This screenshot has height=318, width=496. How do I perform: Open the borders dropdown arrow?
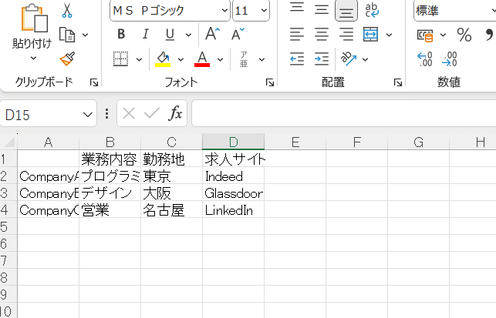click(139, 59)
